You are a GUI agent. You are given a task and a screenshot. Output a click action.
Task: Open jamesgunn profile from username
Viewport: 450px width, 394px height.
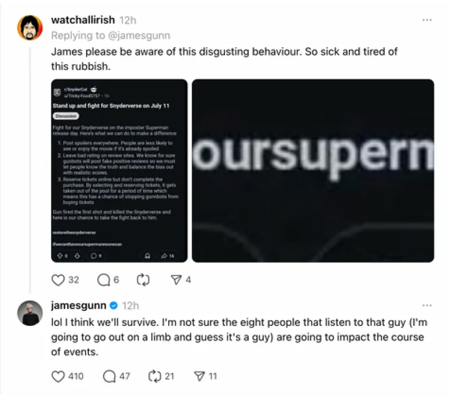[79, 306]
